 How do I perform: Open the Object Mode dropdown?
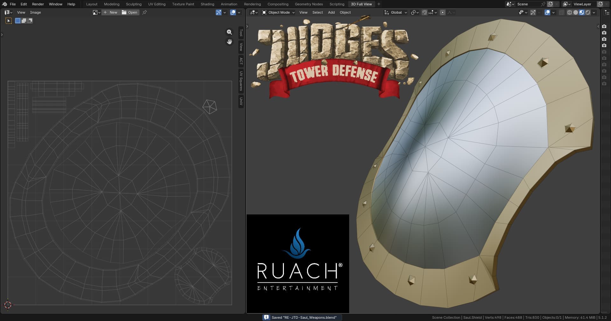pyautogui.click(x=278, y=12)
